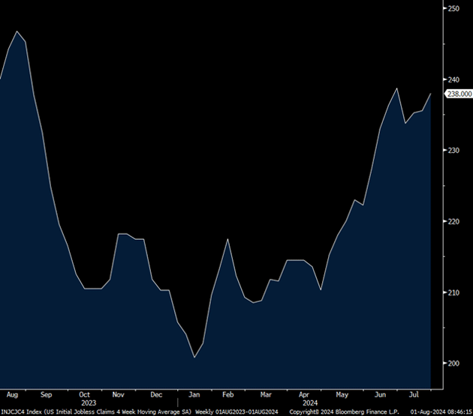
Task: Select the Aug marker on the time axis
Action: pyautogui.click(x=11, y=394)
